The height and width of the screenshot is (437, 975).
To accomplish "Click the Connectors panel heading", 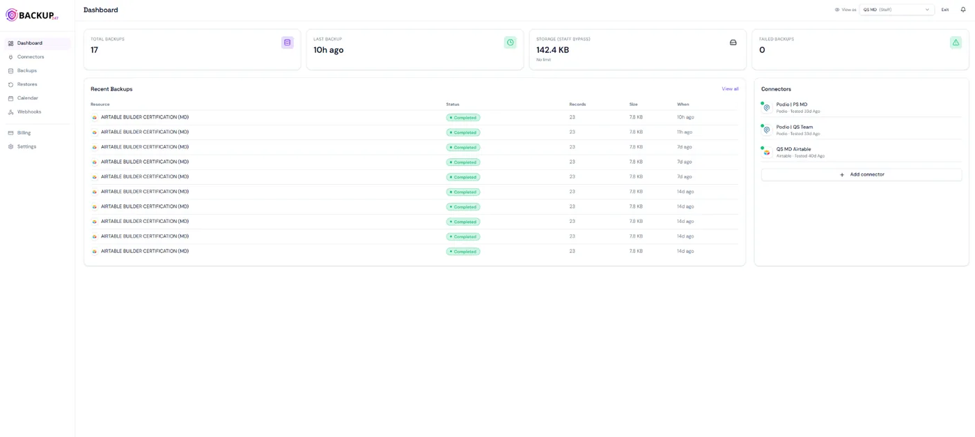I will coord(776,89).
